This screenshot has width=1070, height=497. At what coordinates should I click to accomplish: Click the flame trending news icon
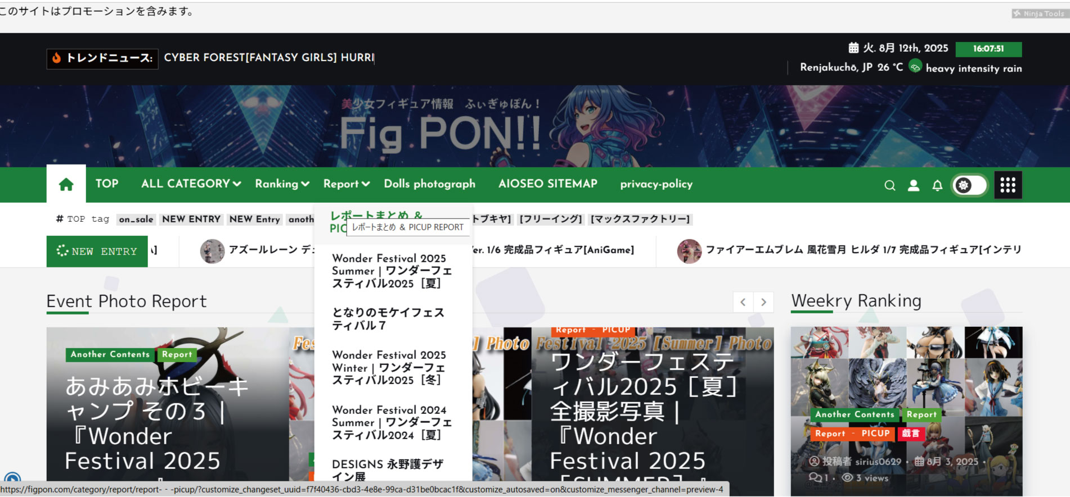56,58
